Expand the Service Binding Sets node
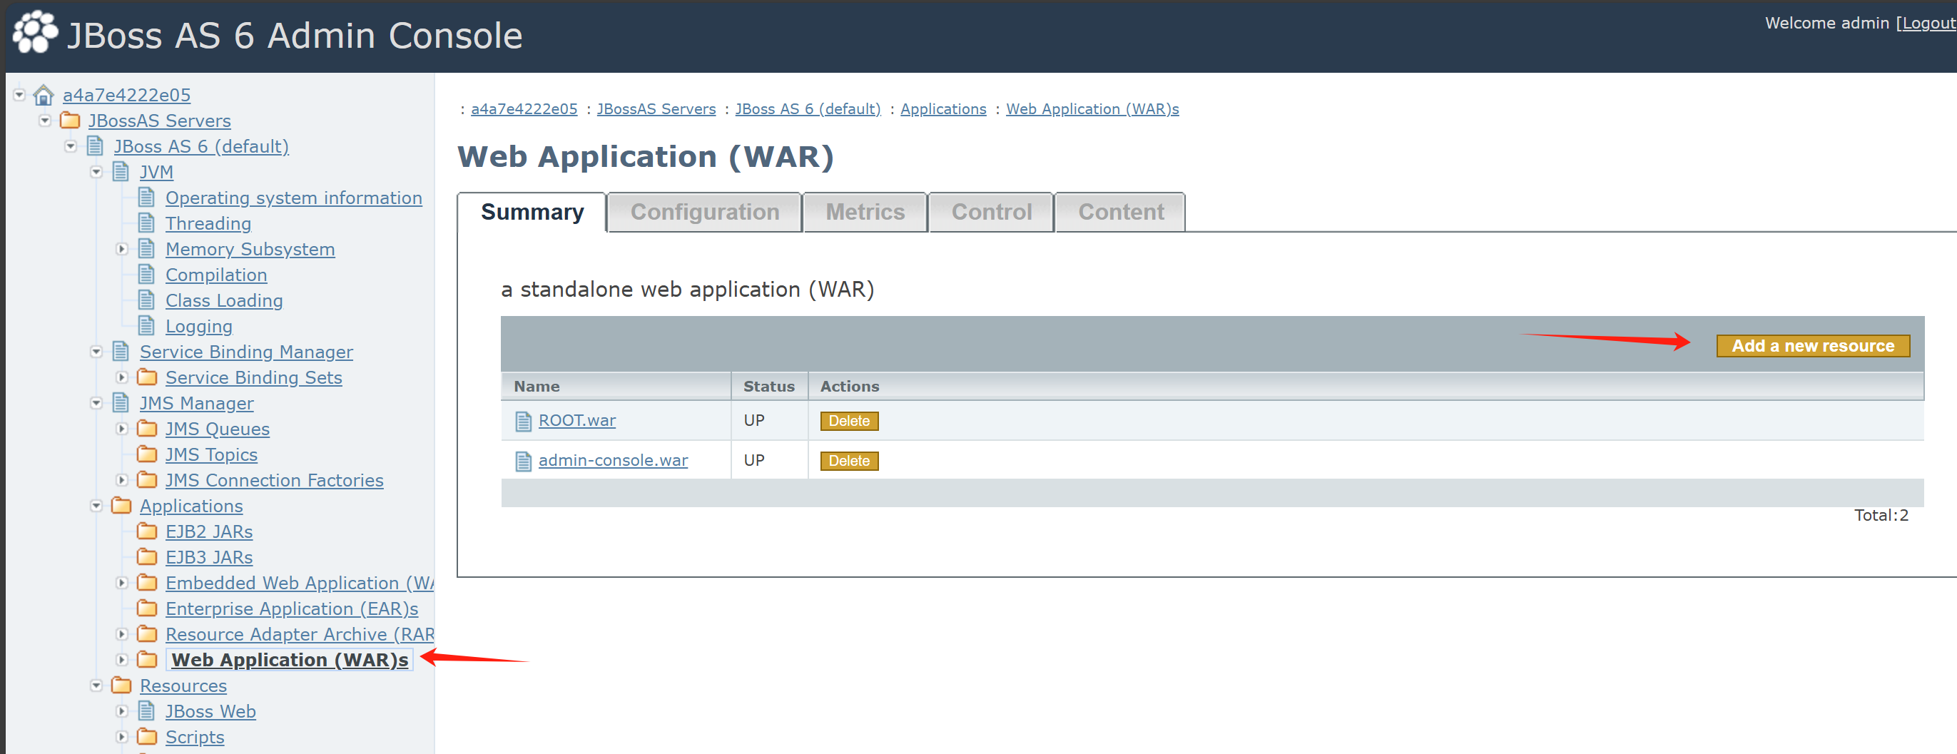 [x=121, y=377]
